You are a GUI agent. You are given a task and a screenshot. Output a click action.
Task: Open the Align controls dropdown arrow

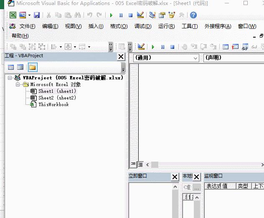click(61, 47)
